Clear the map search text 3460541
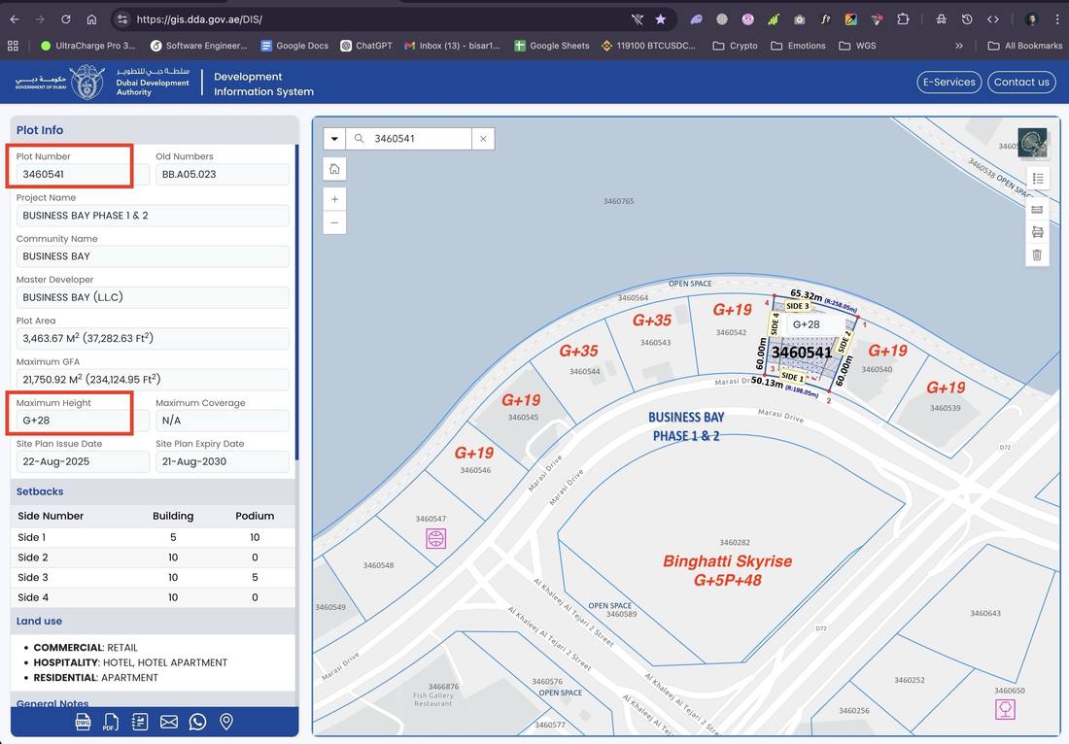Screen dimensions: 1069x744 click(x=483, y=138)
